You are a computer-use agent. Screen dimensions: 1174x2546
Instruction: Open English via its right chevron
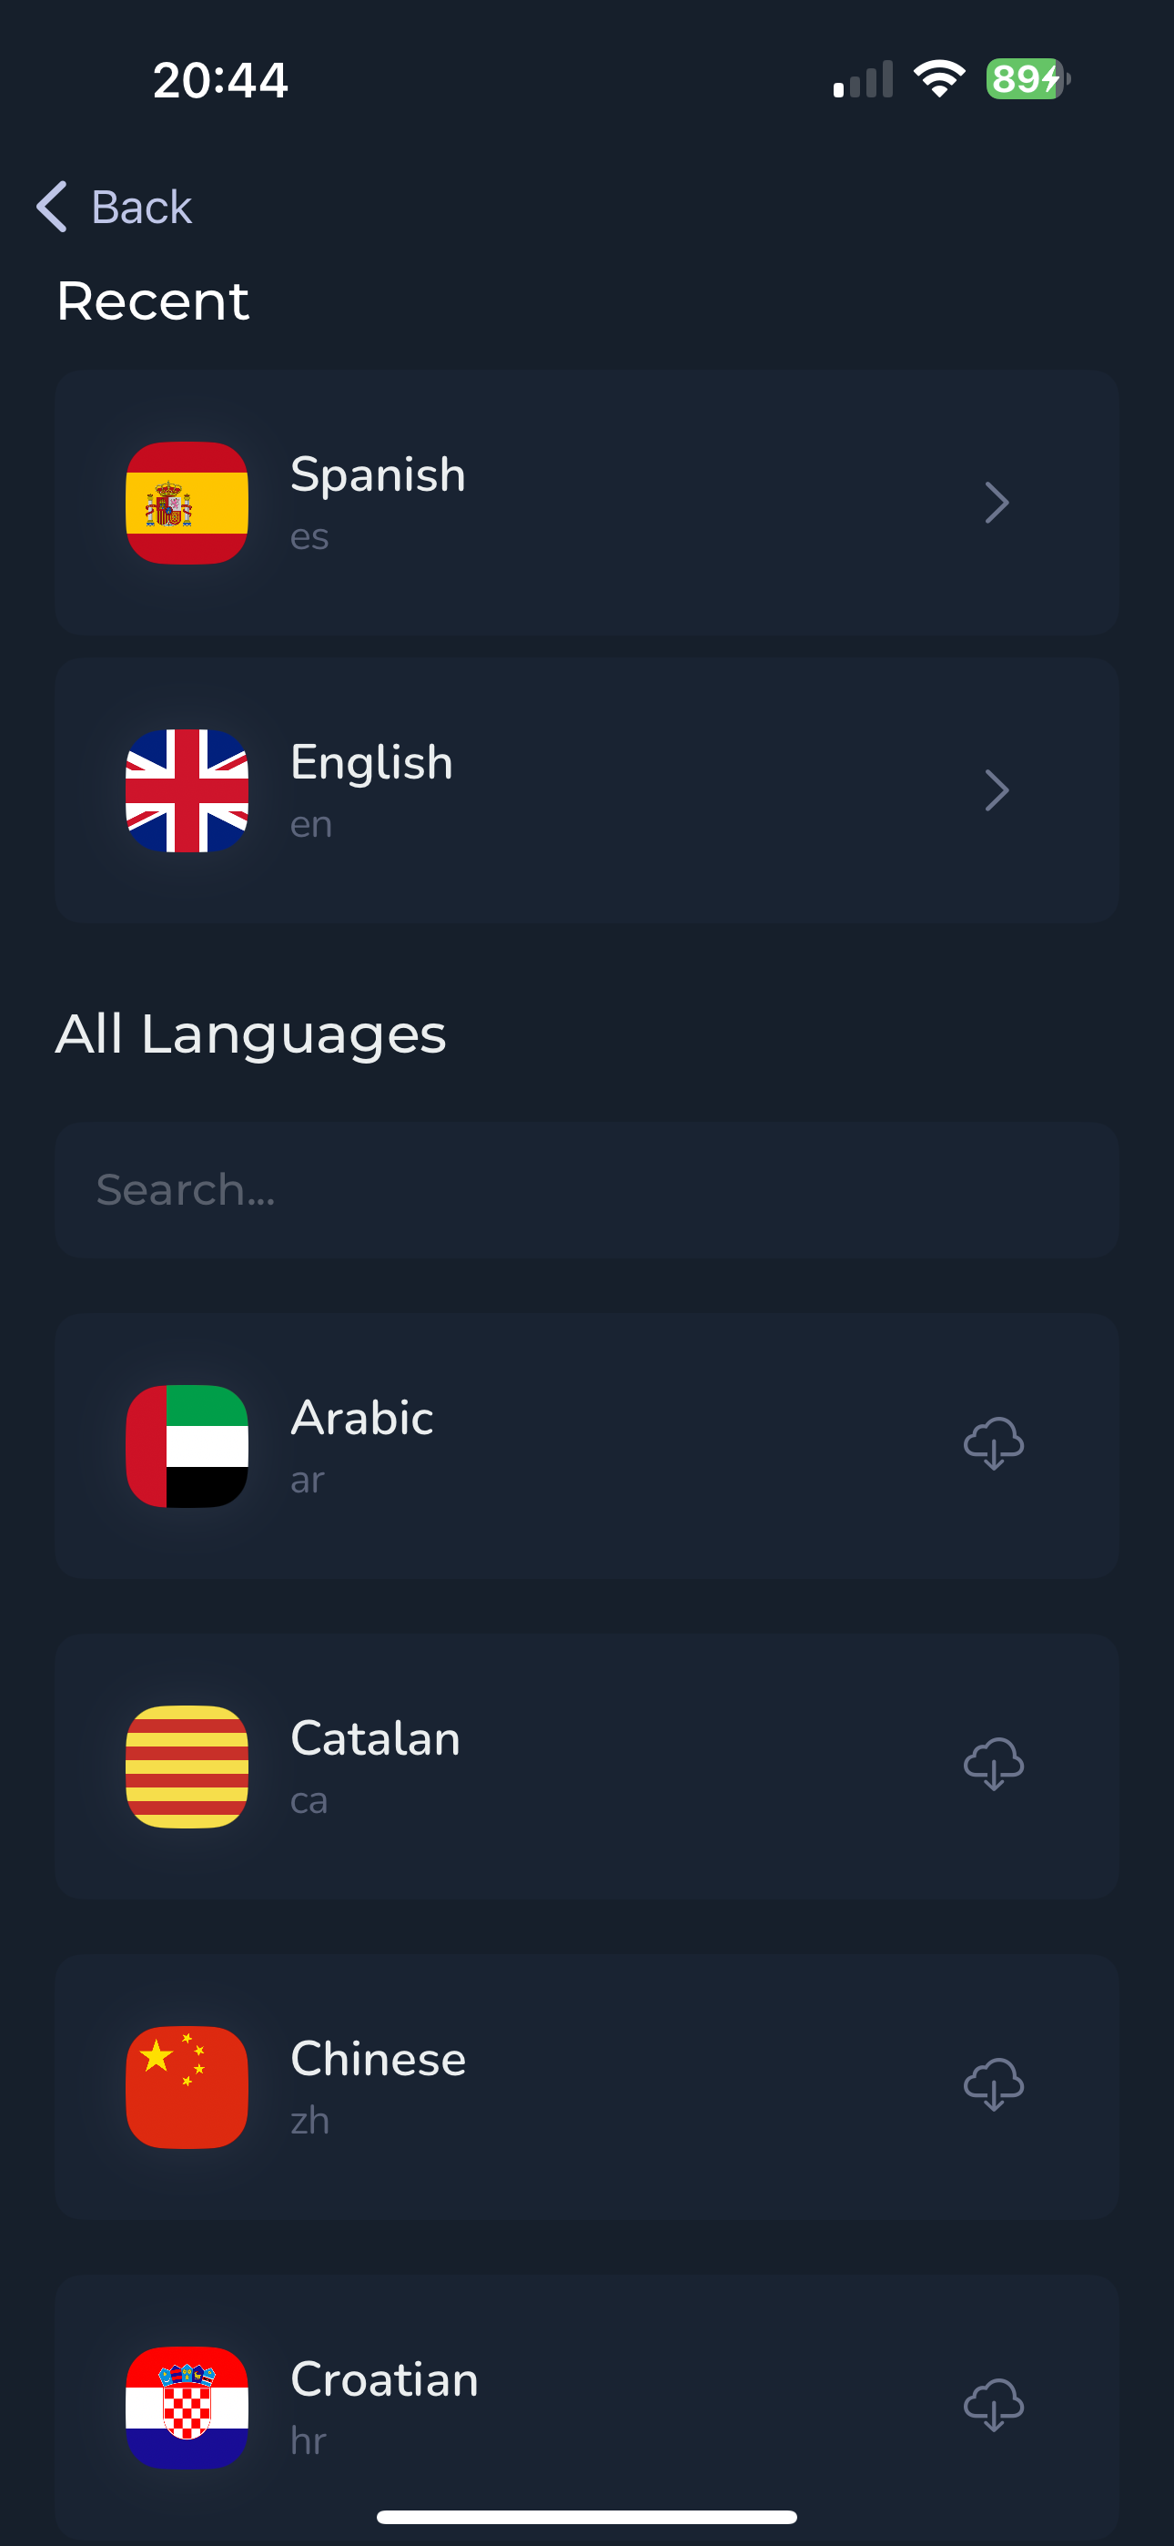997,790
